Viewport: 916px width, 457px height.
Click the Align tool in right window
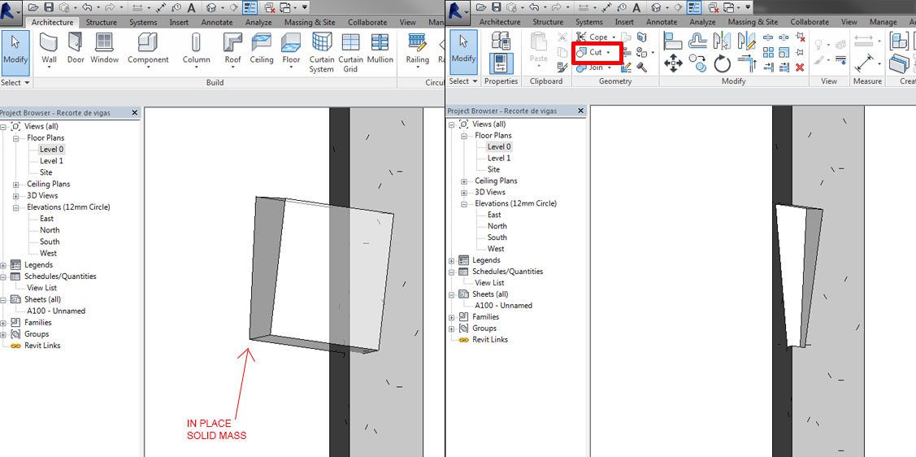[673, 41]
